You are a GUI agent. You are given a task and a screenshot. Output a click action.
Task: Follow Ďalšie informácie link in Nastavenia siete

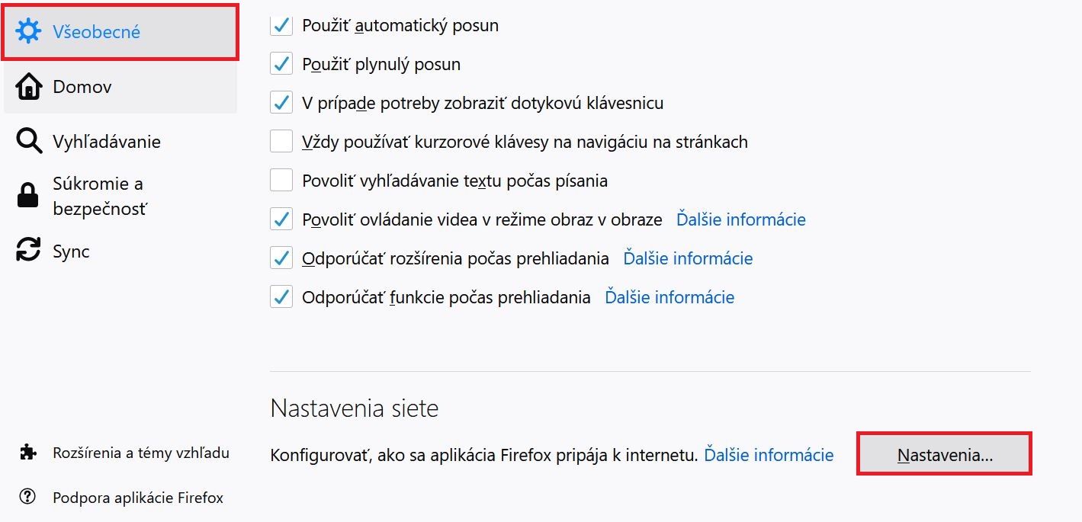[x=769, y=455]
